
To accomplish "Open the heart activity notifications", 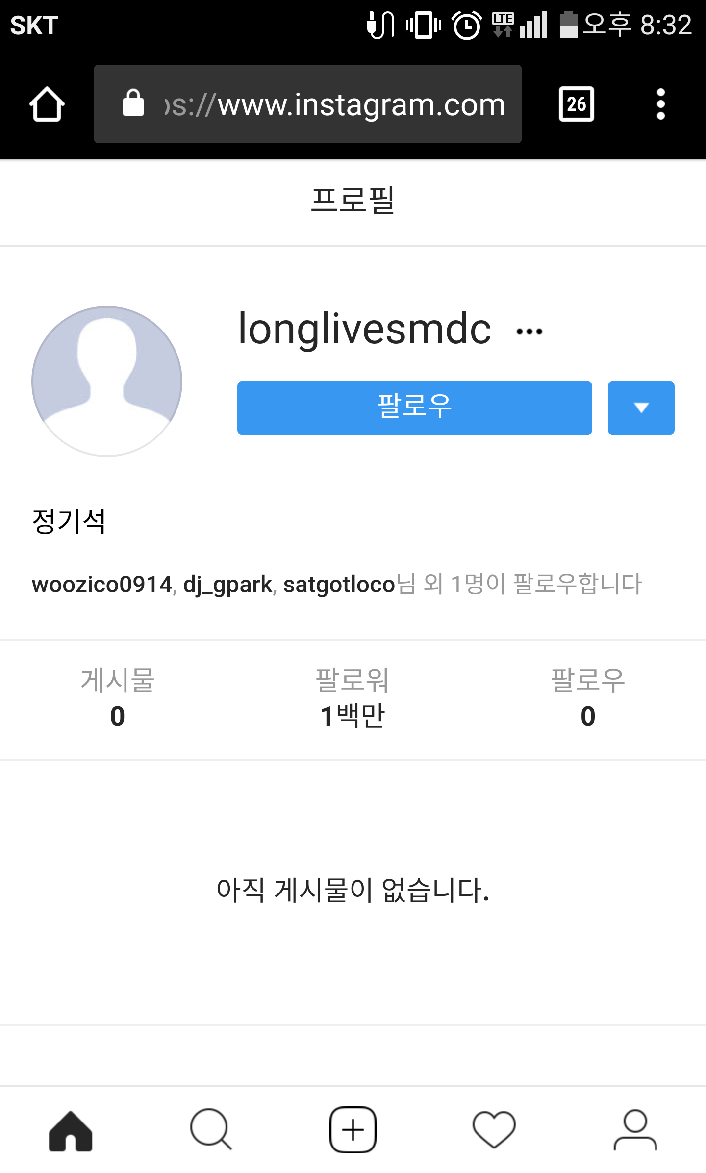I will pos(494,1130).
